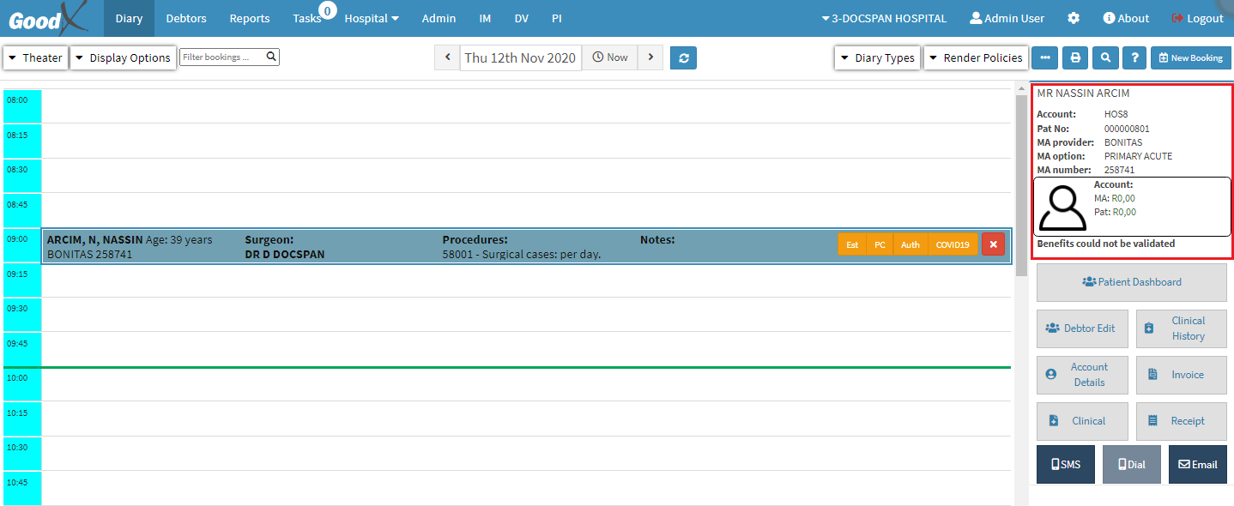1234x506 pixels.
Task: Click the patient avatar image
Action: 1063,207
